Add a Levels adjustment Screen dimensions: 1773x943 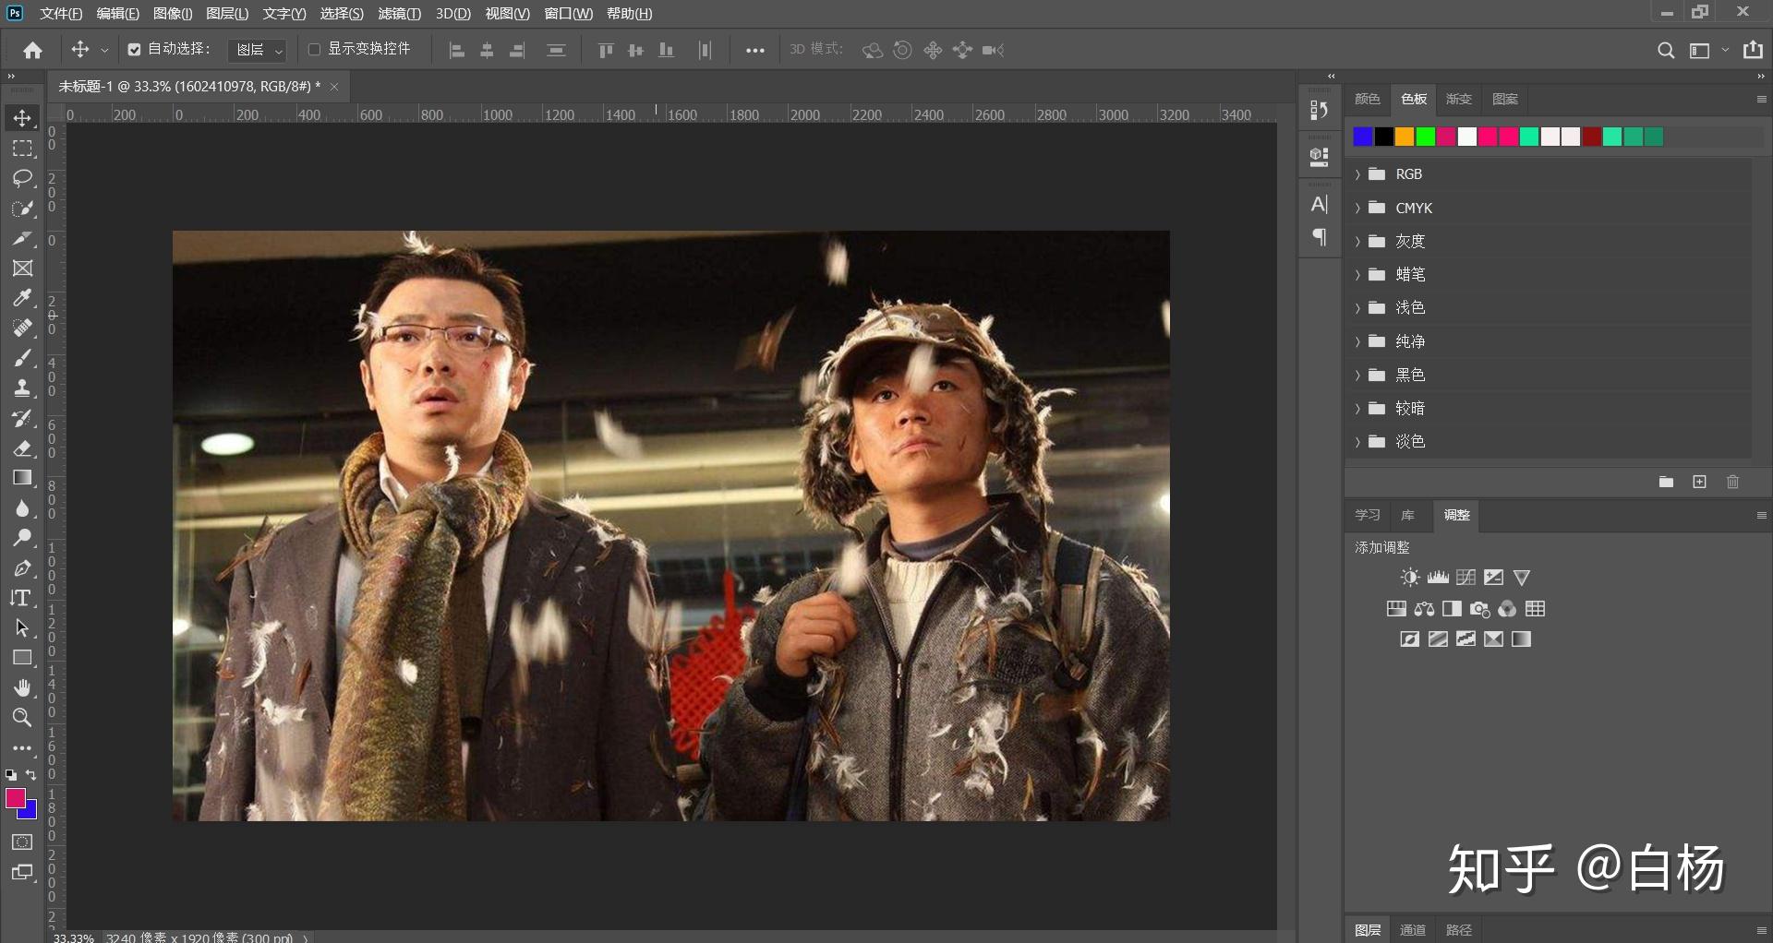tap(1438, 578)
